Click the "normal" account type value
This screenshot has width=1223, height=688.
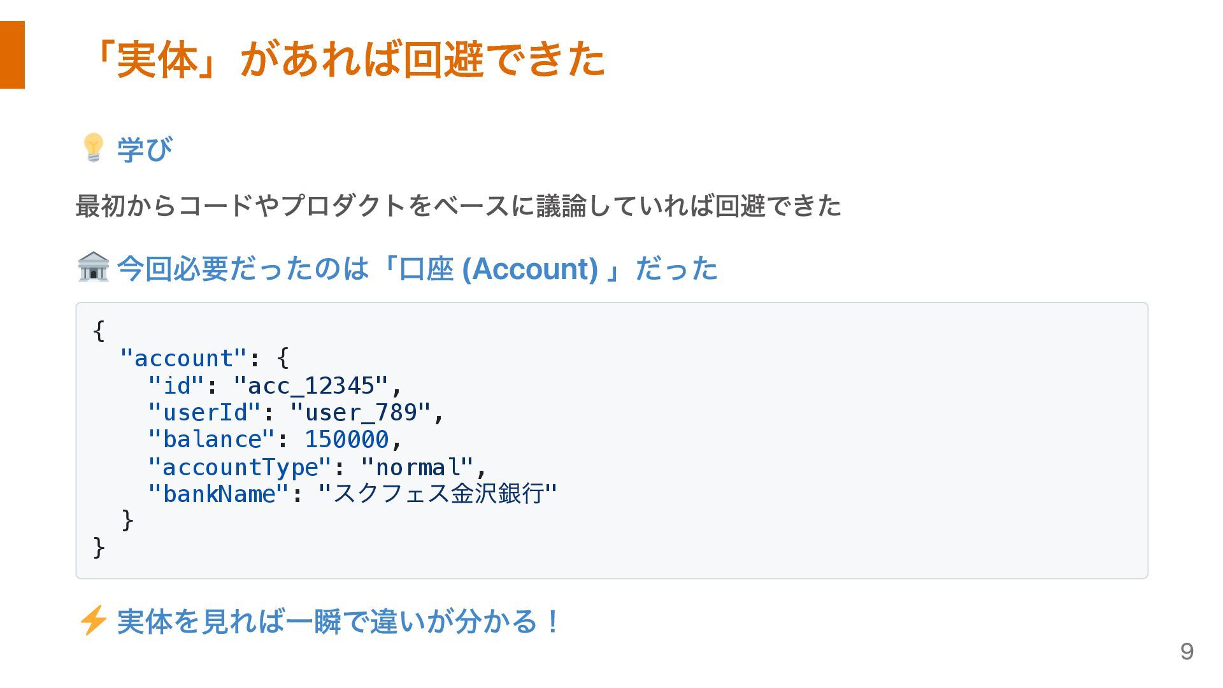417,467
